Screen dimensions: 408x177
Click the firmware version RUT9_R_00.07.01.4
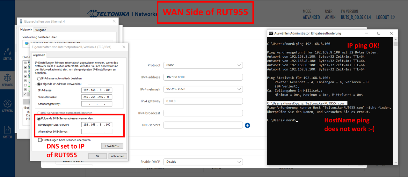pyautogui.click(x=356, y=17)
